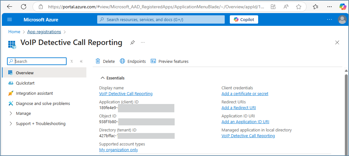Image resolution: width=349 pixels, height=156 pixels.
Task: Collapse the left menu with double chevron
Action: (x=81, y=61)
